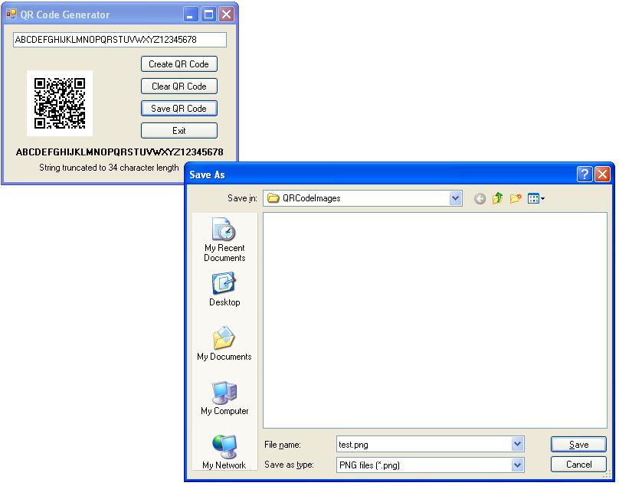Open the Views menu icon
Viewport: 619px width, 486px height.
(535, 198)
